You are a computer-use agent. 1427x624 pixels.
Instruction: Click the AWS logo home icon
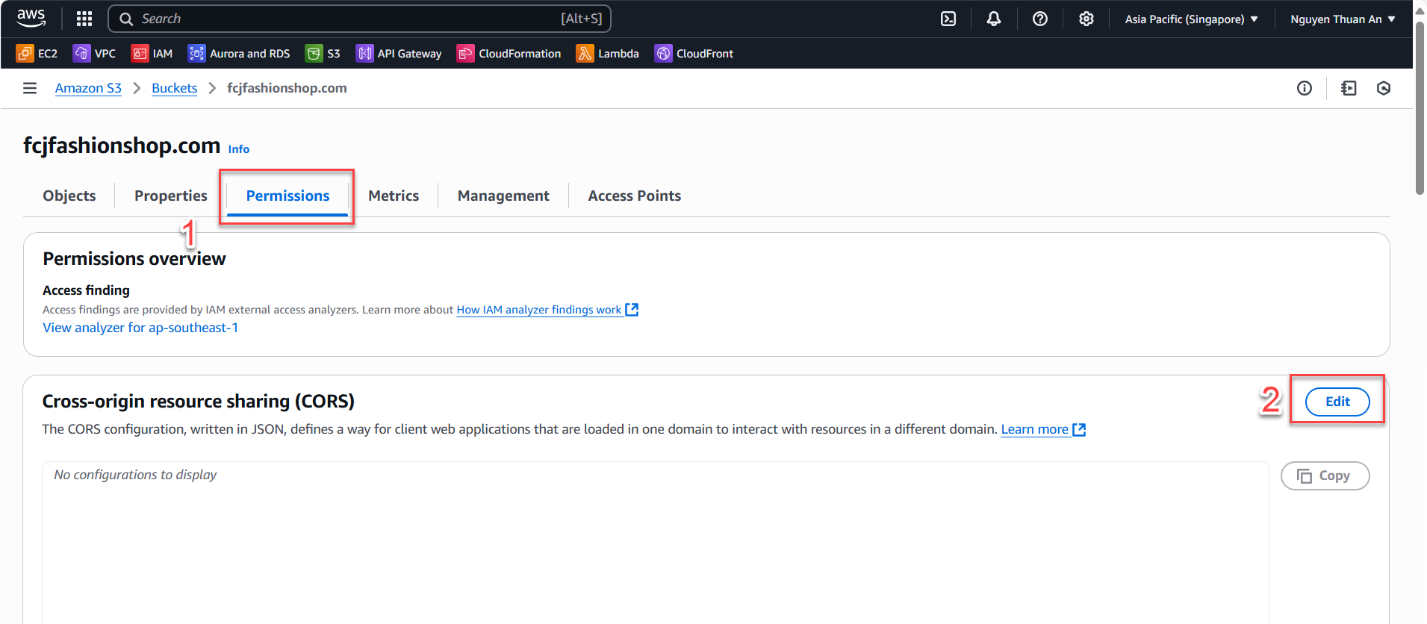31,18
